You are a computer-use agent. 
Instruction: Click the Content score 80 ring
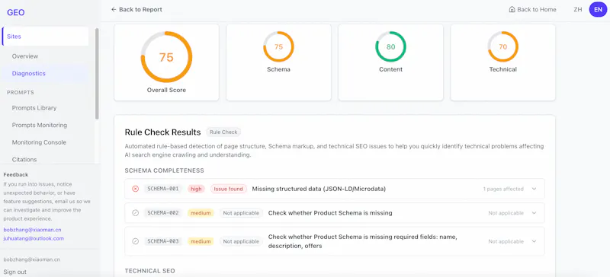point(390,46)
